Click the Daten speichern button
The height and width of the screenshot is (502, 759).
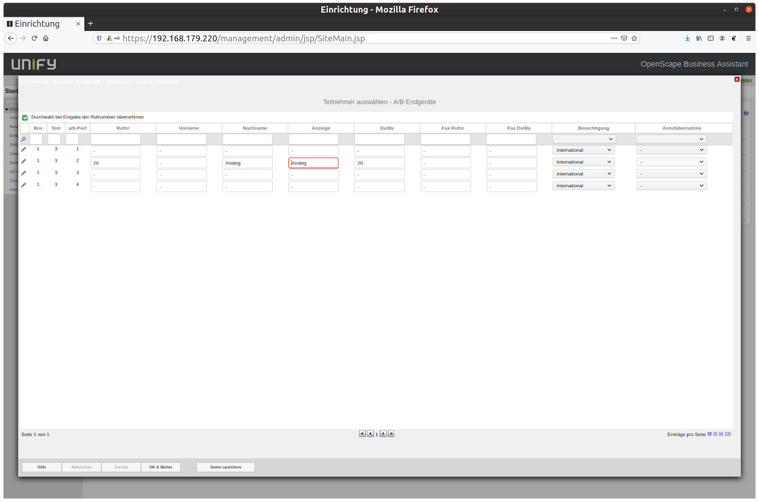(x=226, y=467)
